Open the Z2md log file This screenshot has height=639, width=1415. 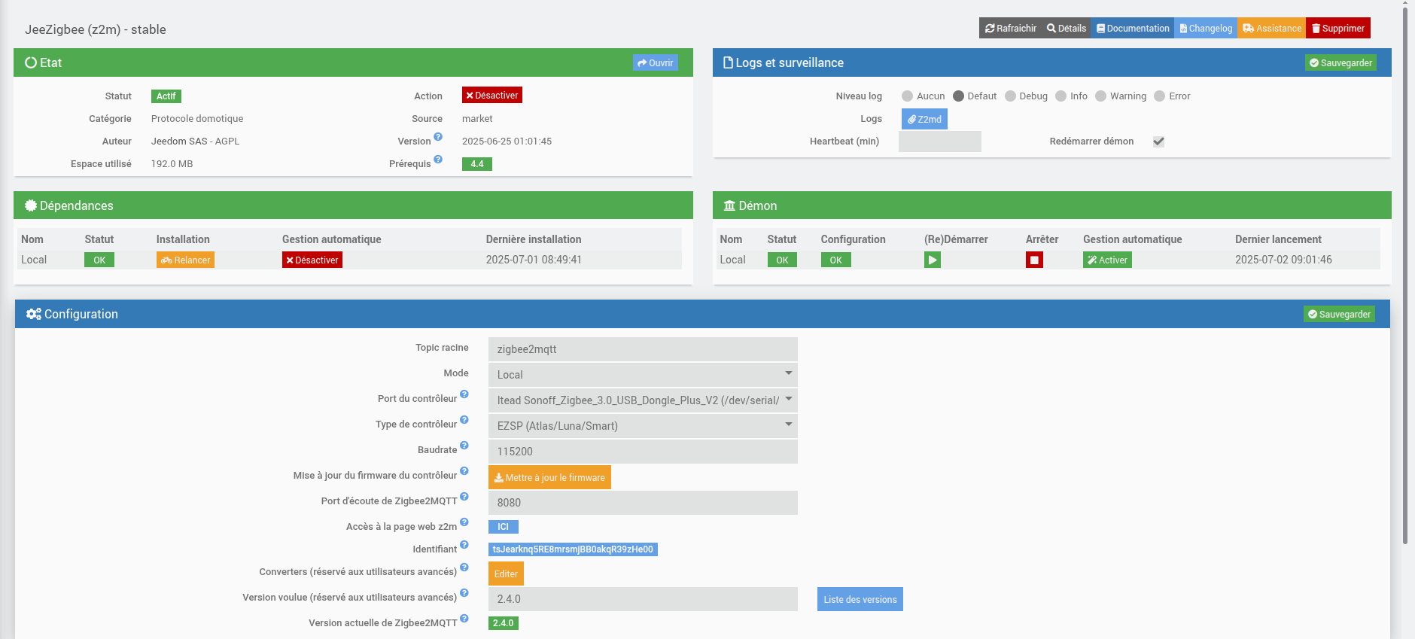[924, 119]
